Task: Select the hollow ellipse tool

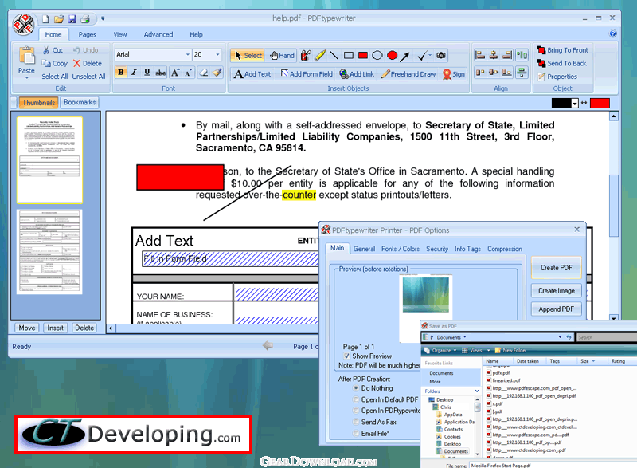Action: click(x=377, y=55)
